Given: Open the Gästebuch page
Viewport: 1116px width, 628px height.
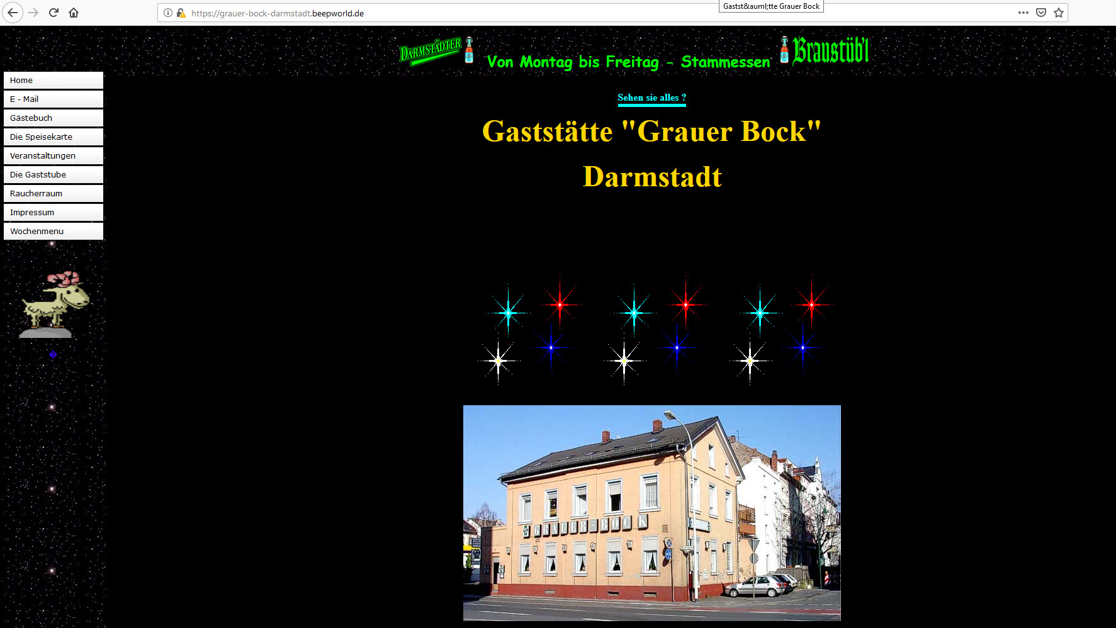Looking at the screenshot, I should click(x=54, y=118).
